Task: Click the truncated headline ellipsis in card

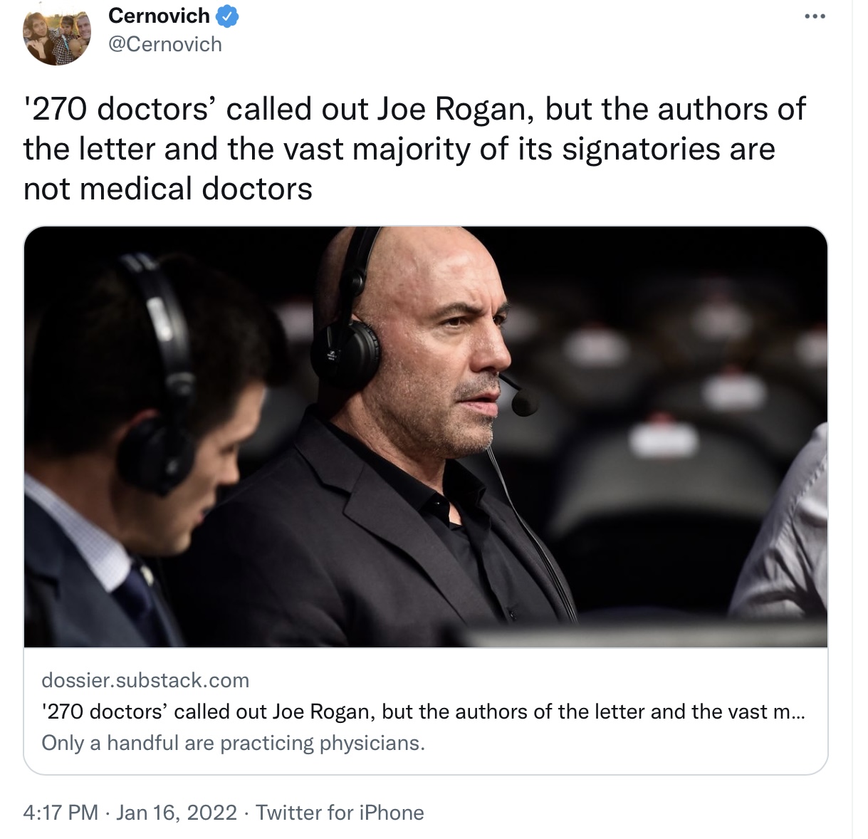Action: click(x=798, y=712)
